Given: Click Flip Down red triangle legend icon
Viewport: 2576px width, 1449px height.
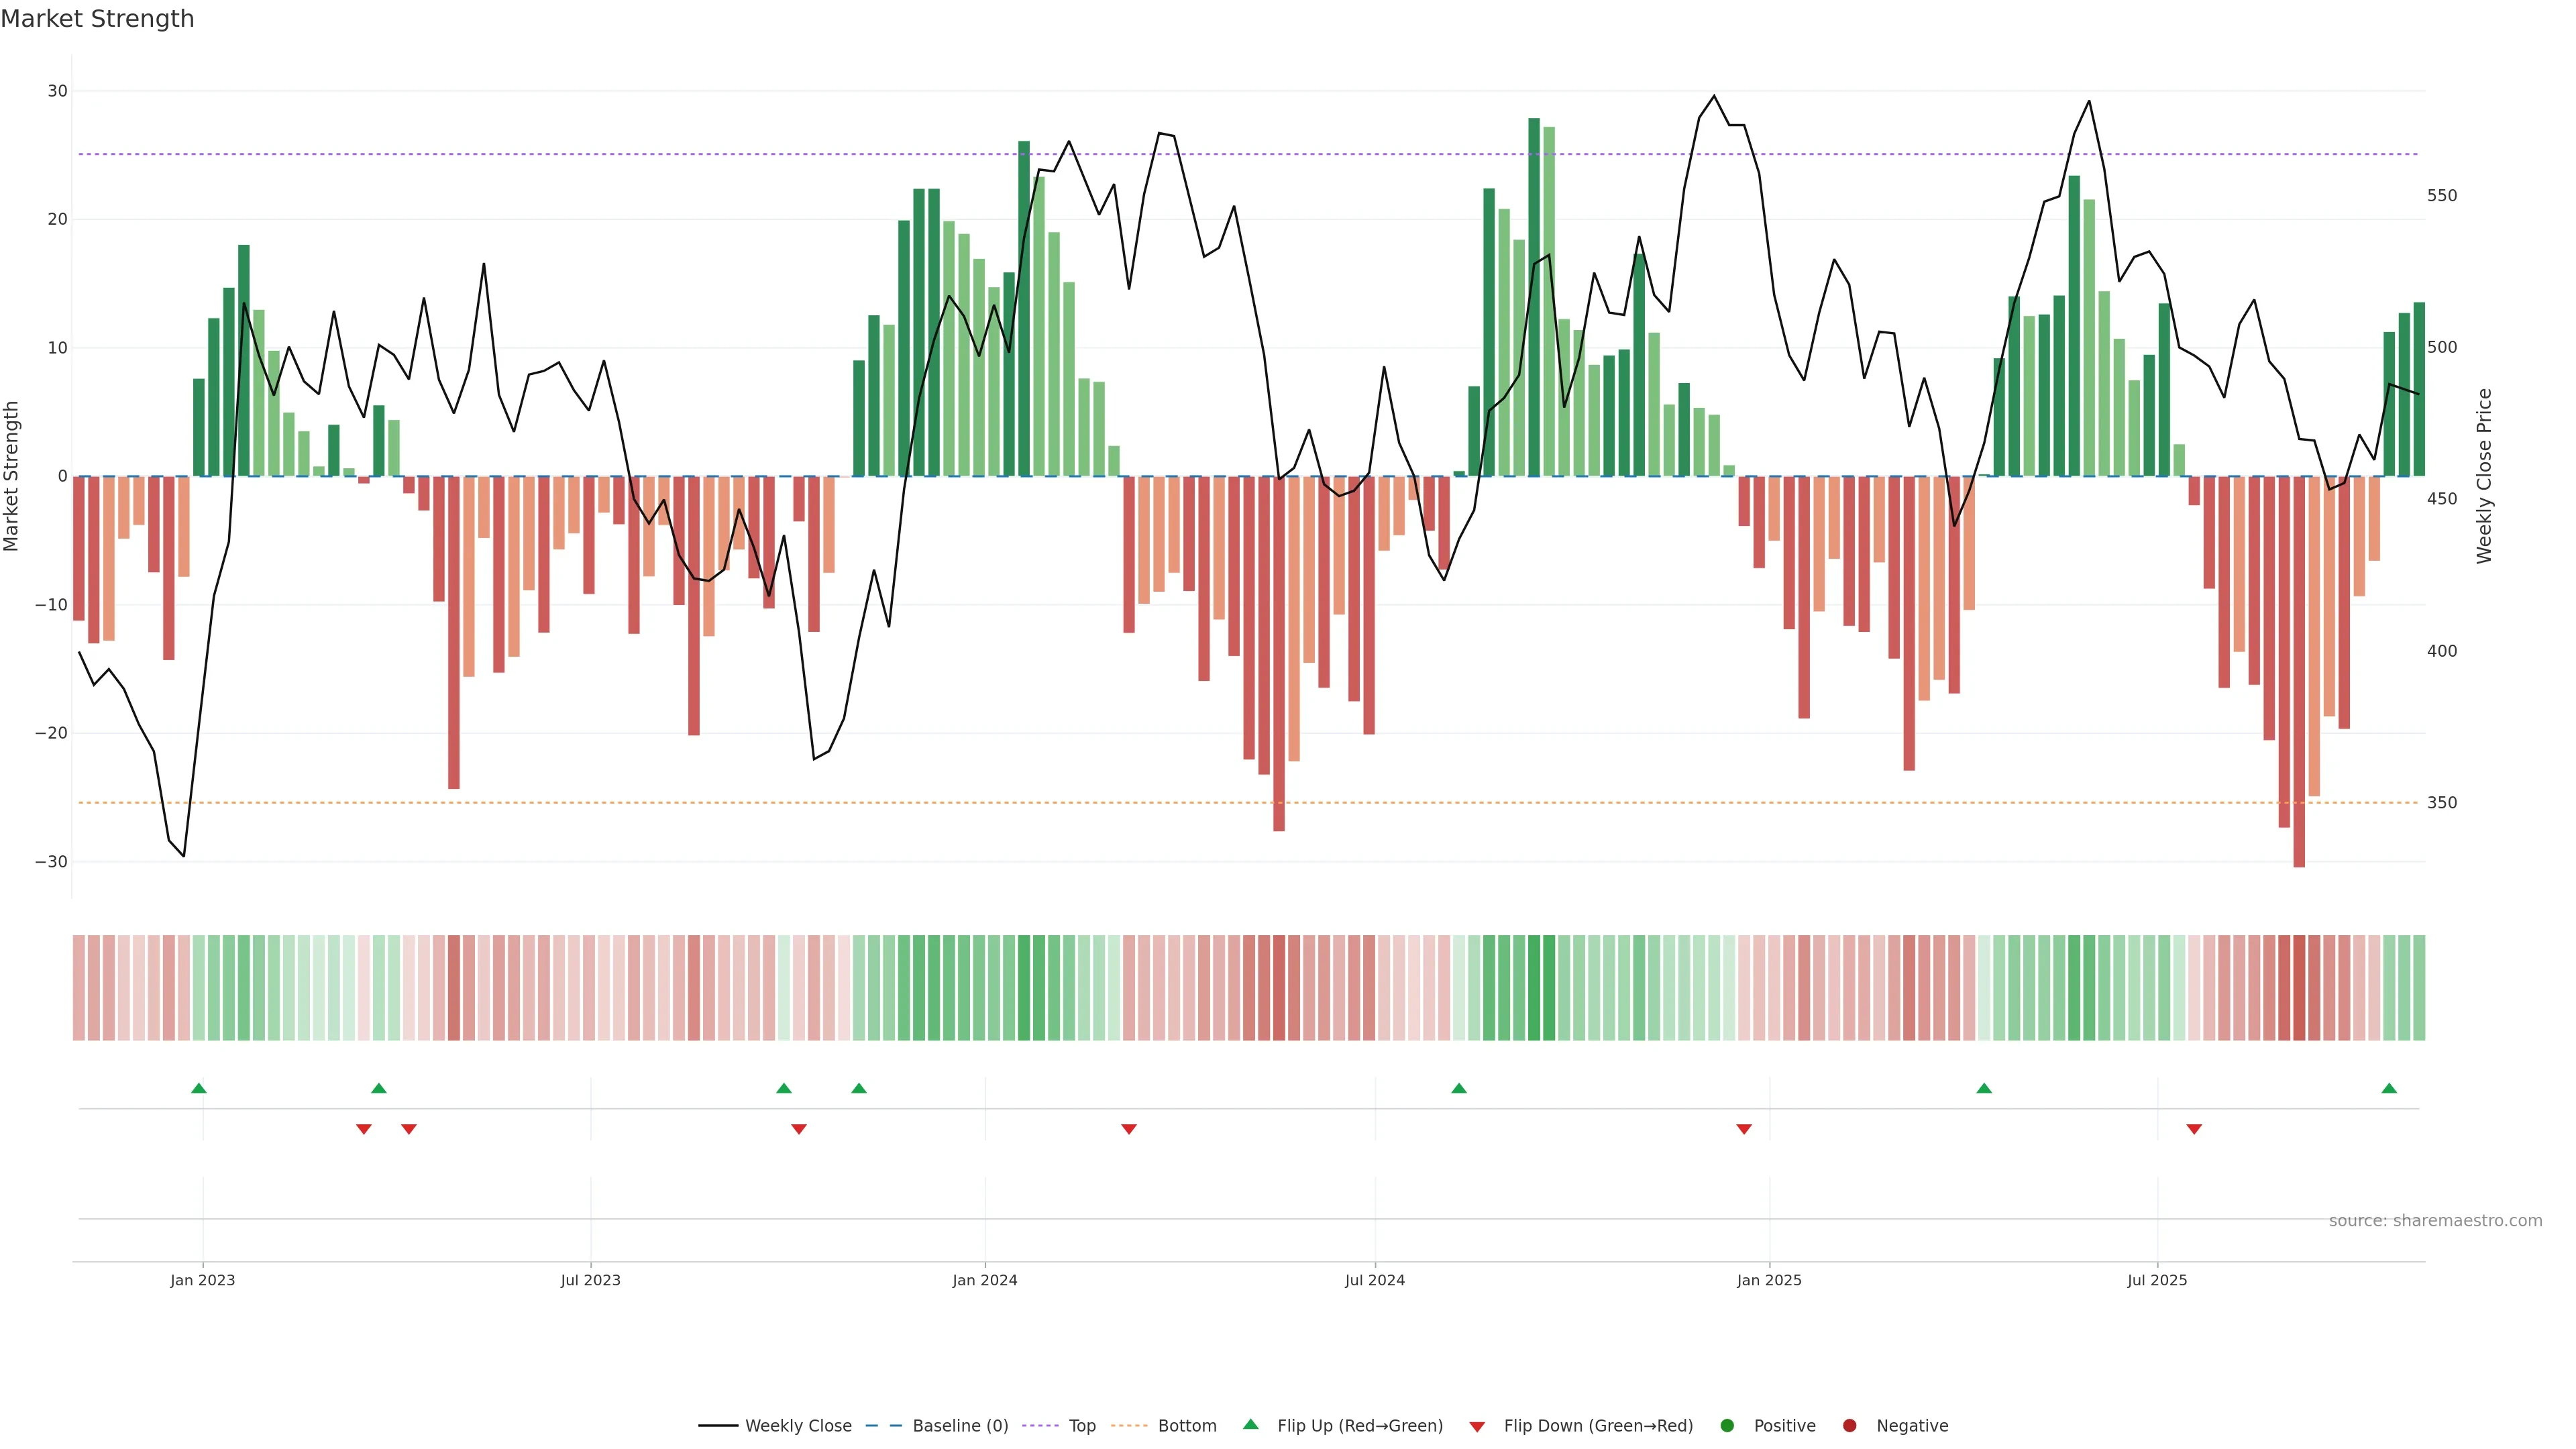Looking at the screenshot, I should click(x=1477, y=1427).
